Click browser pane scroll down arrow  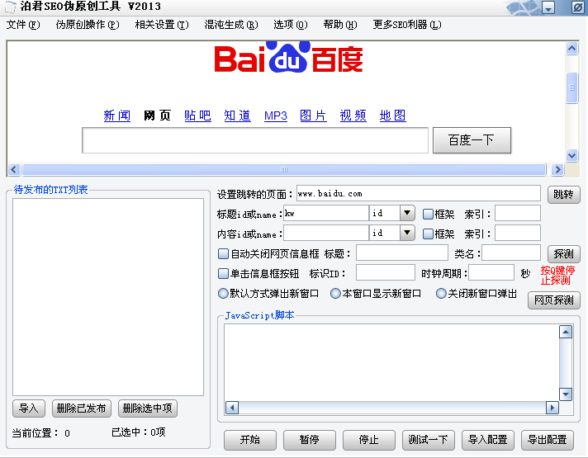(571, 155)
